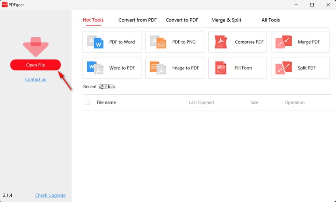Click the Check Upgrade link
This screenshot has height=202, width=336.
tap(51, 195)
